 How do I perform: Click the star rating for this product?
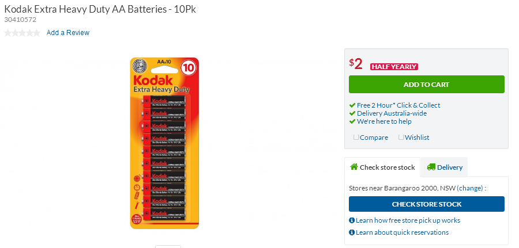(22, 33)
